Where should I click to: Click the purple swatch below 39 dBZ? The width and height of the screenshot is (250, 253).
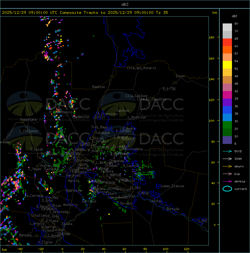tap(227, 102)
